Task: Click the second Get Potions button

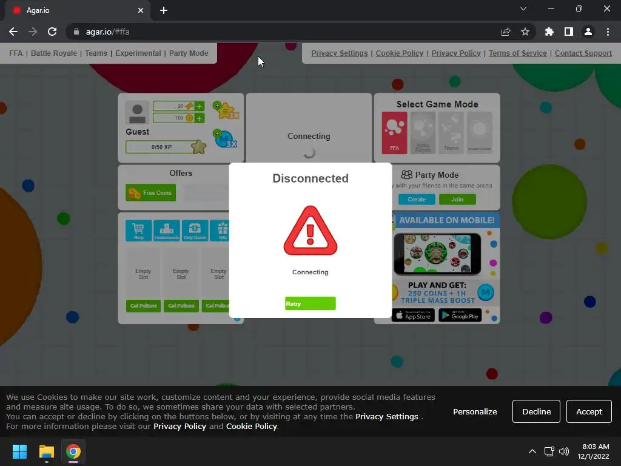Action: click(181, 306)
